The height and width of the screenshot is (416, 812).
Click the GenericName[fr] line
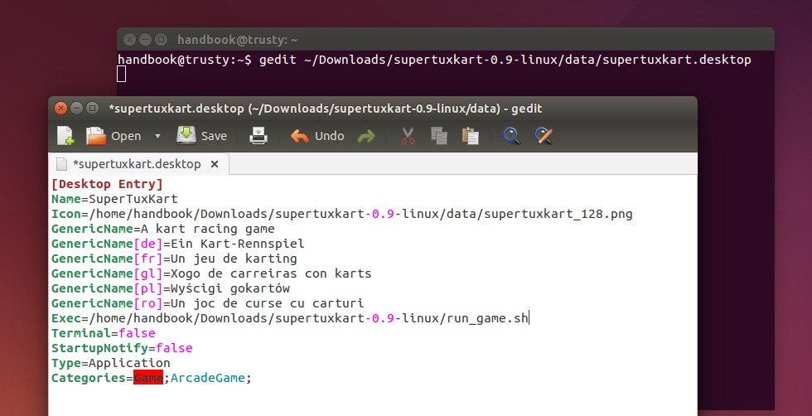[174, 259]
